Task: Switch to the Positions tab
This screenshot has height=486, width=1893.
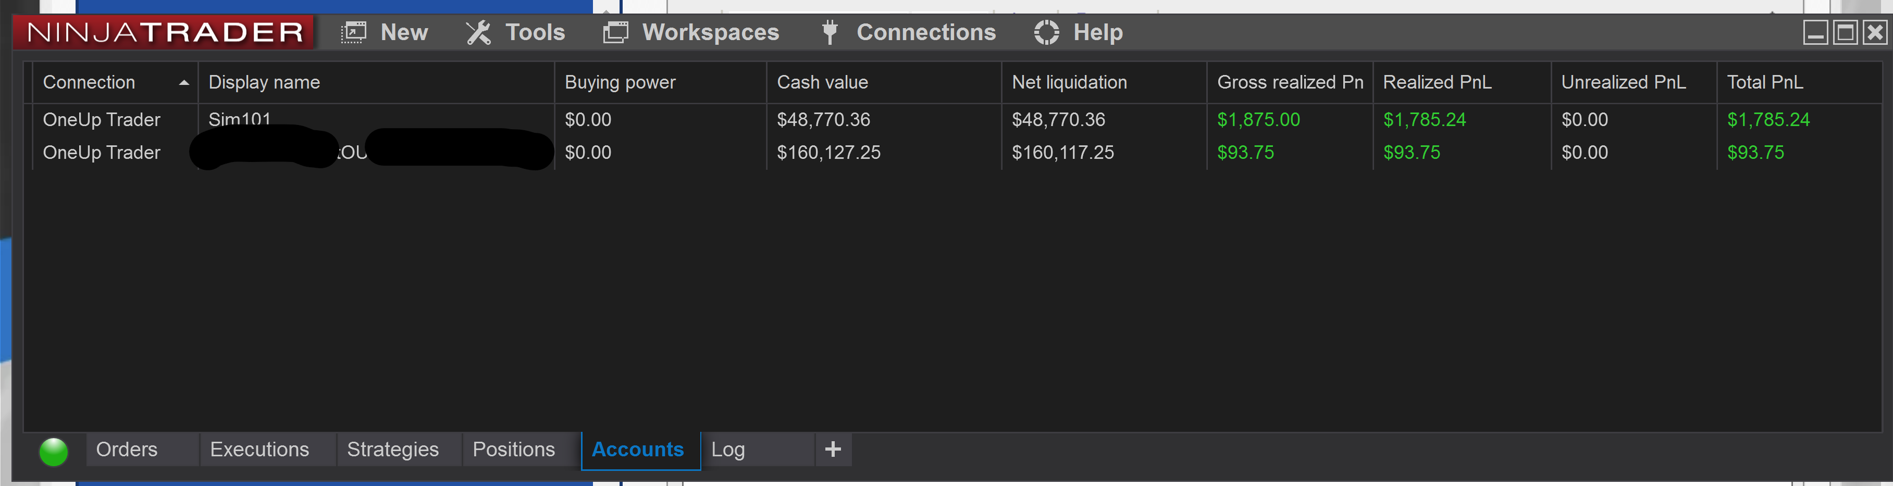Action: tap(514, 450)
